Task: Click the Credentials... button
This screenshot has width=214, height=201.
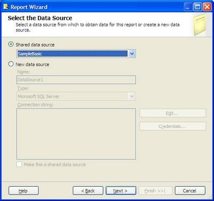Action: pos(173,126)
